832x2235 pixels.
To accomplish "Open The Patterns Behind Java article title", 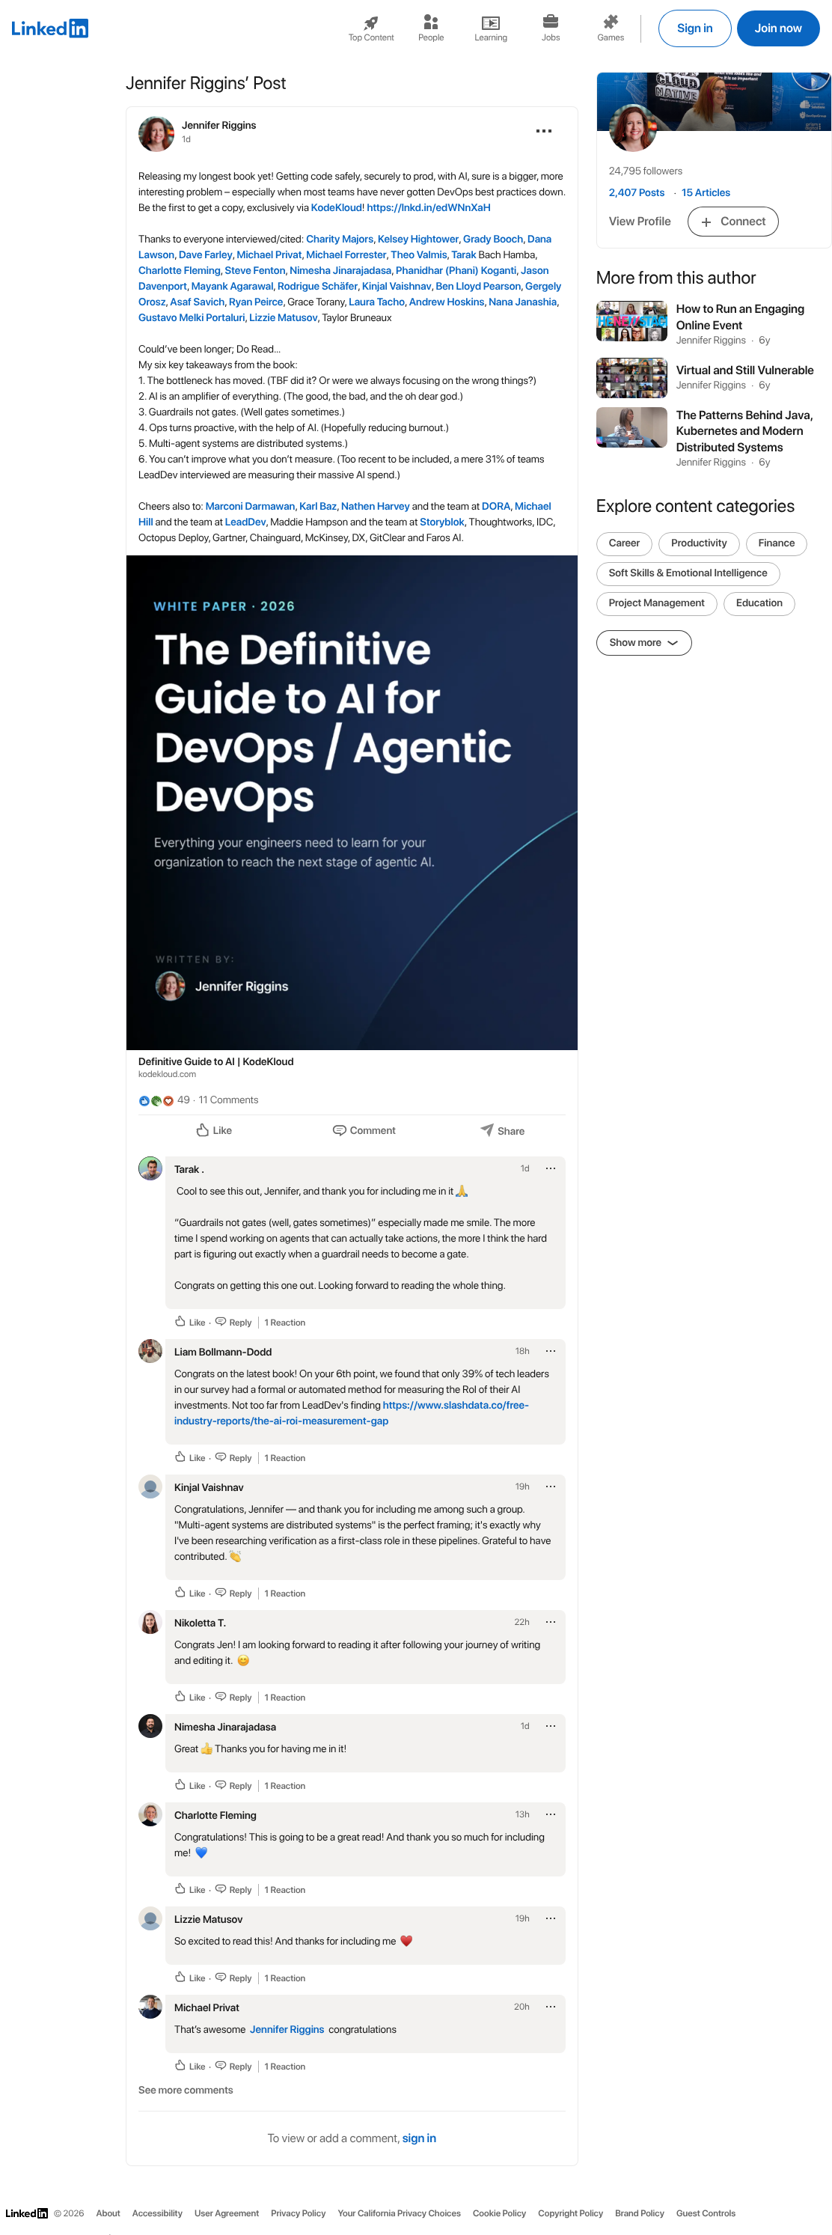I will [744, 431].
